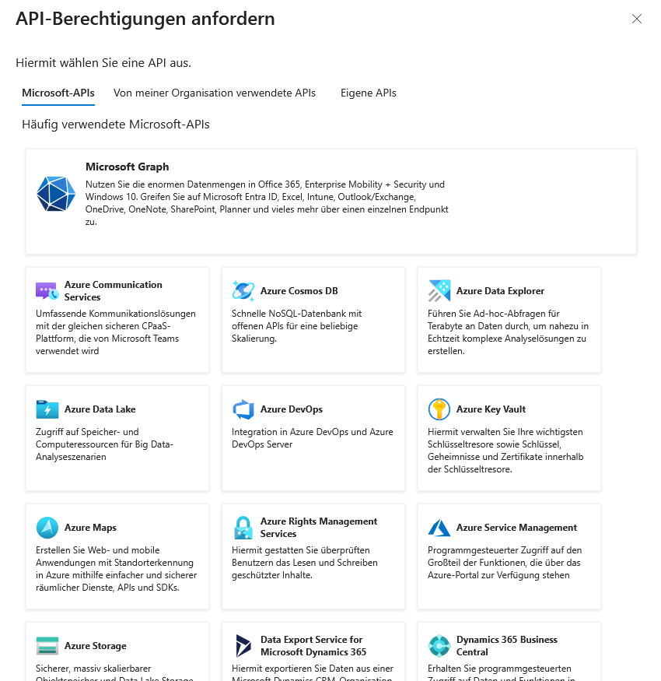
Task: Select the Azure Communication Services icon
Action: pos(46,290)
